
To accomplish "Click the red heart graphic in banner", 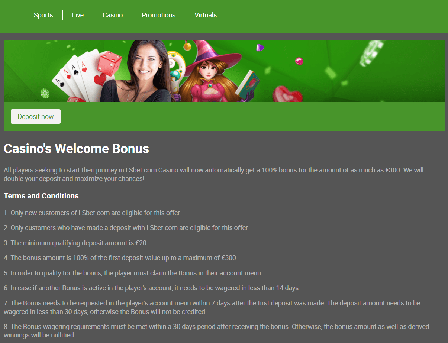I will click(286, 94).
